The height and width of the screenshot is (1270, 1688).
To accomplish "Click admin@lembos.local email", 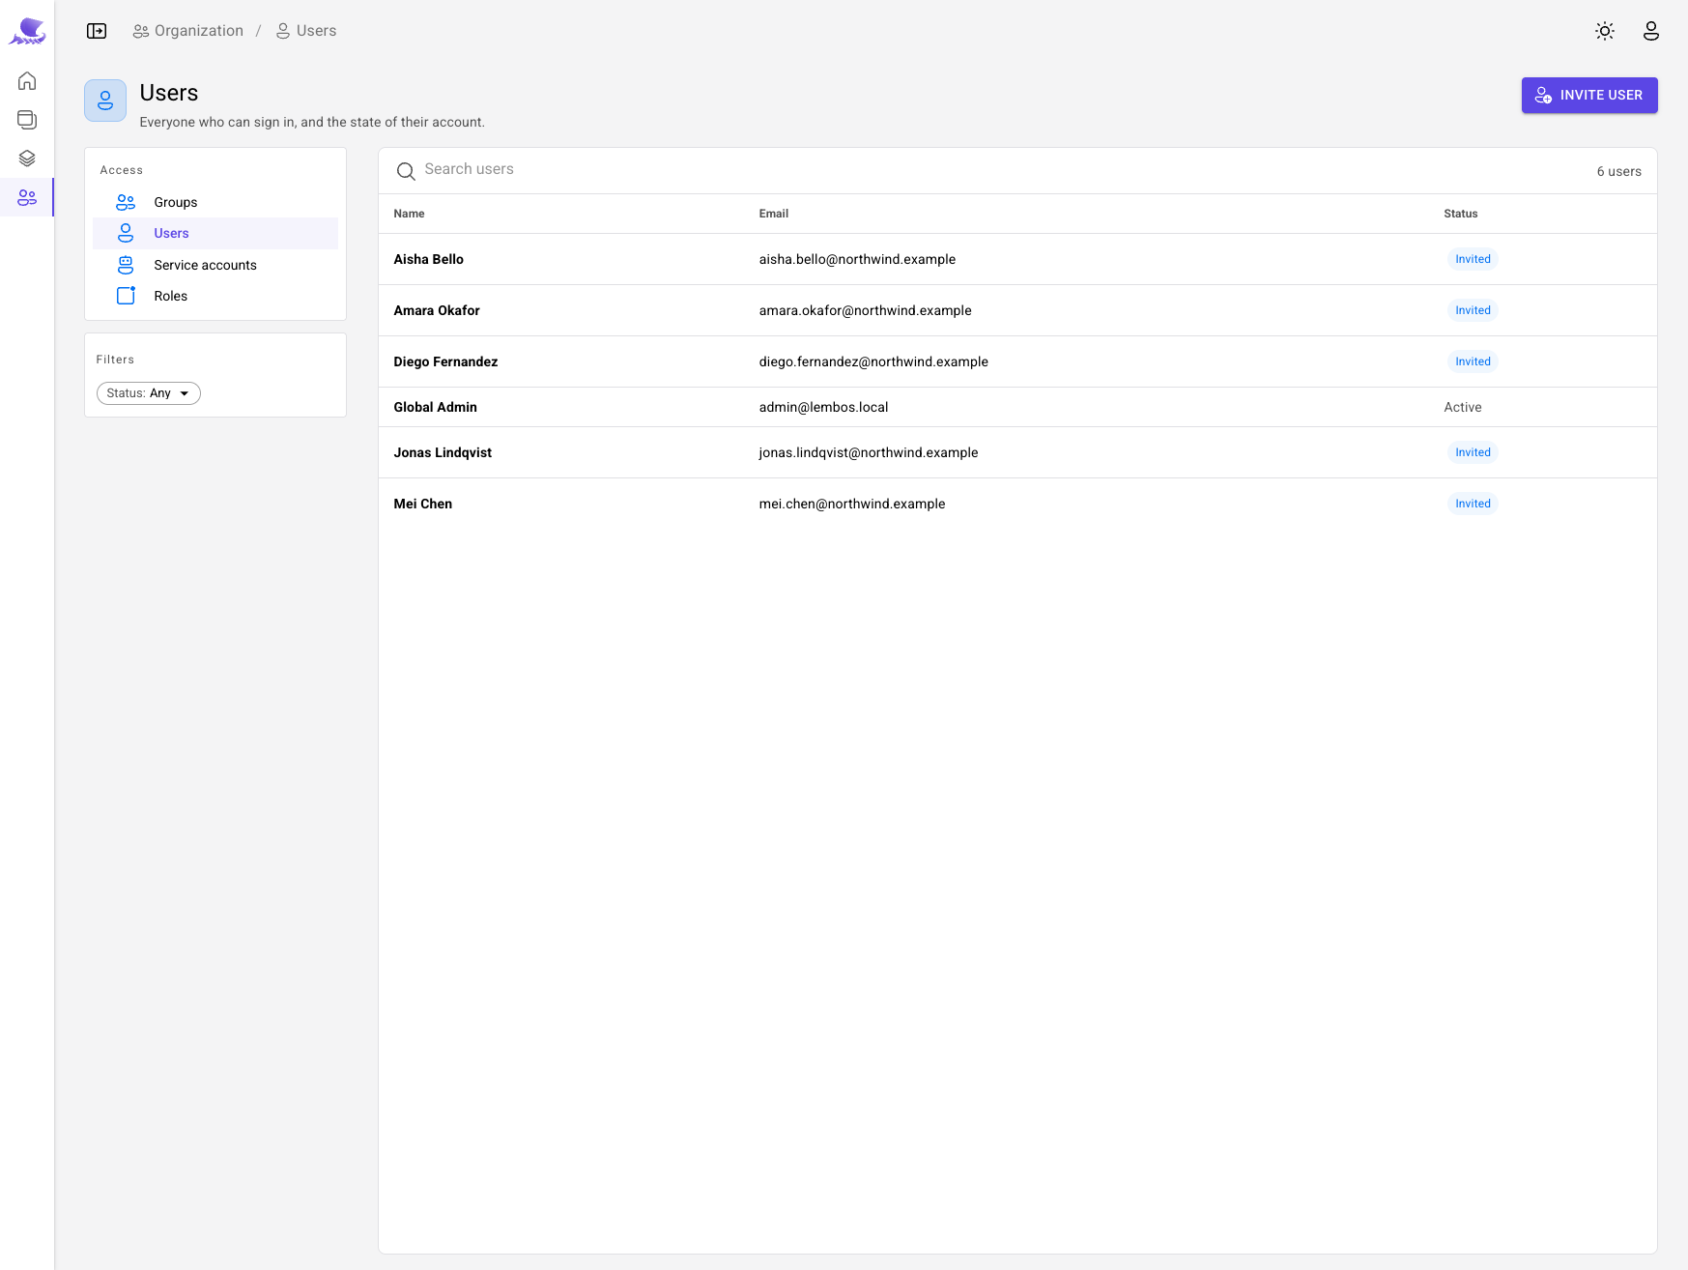I will point(823,407).
